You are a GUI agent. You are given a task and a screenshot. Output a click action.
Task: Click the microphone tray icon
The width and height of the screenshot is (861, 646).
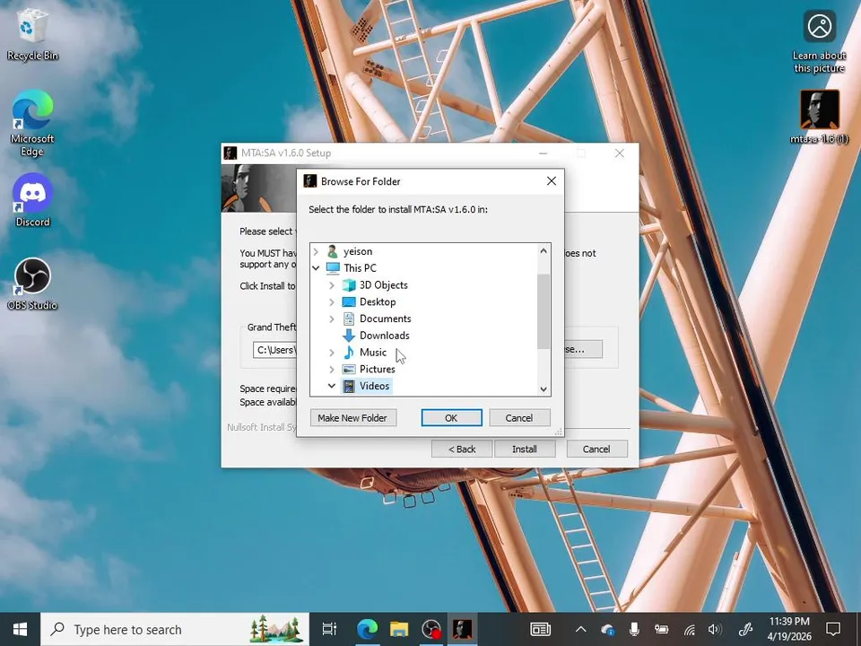point(634,630)
